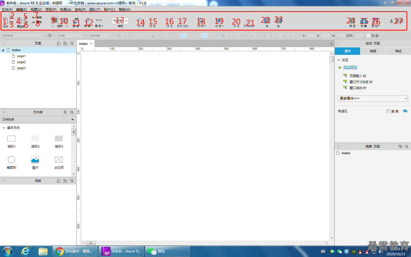Click the 添加用例 link

click(350, 67)
